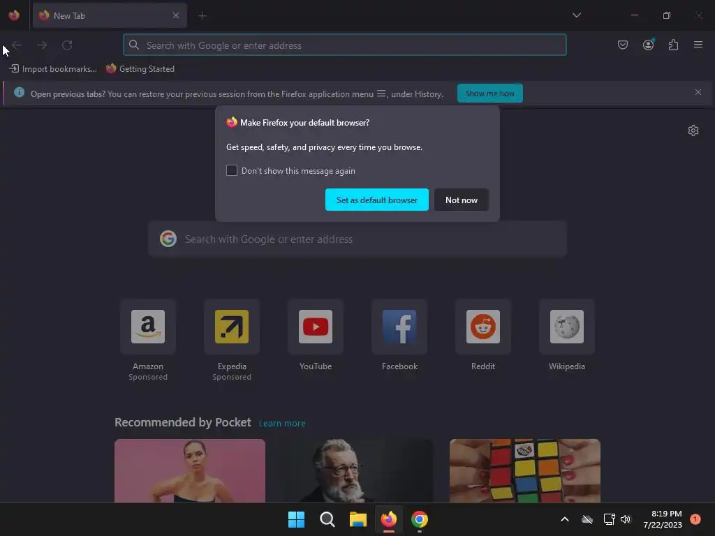Click Not now button
Viewport: 715px width, 536px height.
[x=461, y=200]
